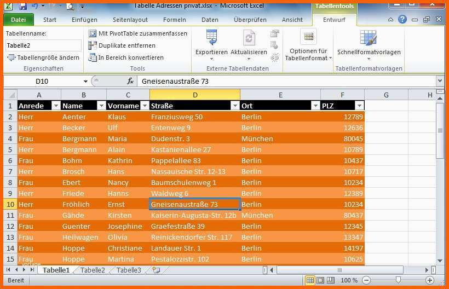Click the Tabellenname input field

43,45
